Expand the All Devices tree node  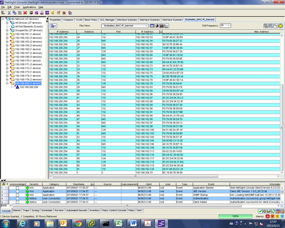tap(7, 23)
